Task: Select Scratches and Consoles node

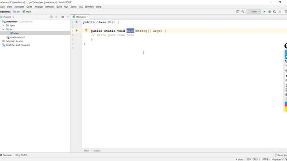Action: pos(16,45)
